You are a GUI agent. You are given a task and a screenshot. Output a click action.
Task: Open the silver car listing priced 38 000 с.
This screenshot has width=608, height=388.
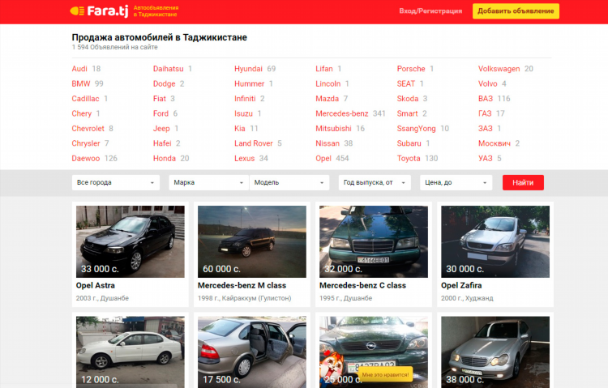point(495,352)
